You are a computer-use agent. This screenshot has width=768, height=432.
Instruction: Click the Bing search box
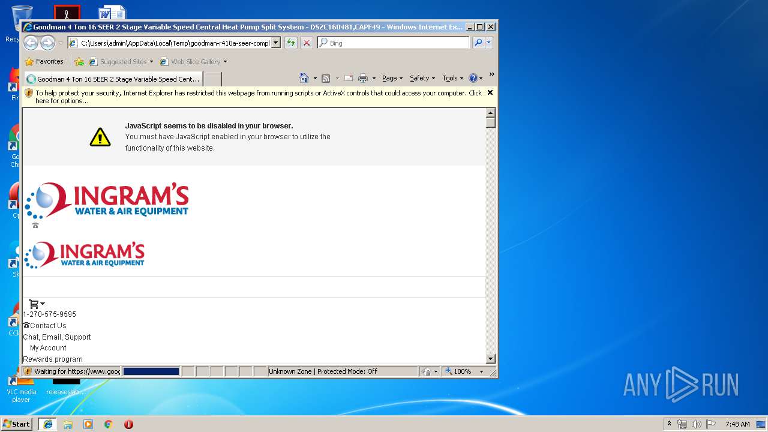pos(394,43)
